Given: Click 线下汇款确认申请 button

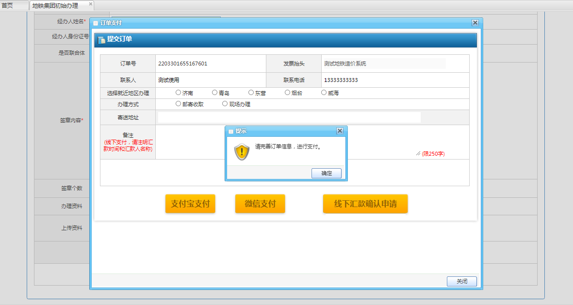Looking at the screenshot, I should click(x=365, y=204).
